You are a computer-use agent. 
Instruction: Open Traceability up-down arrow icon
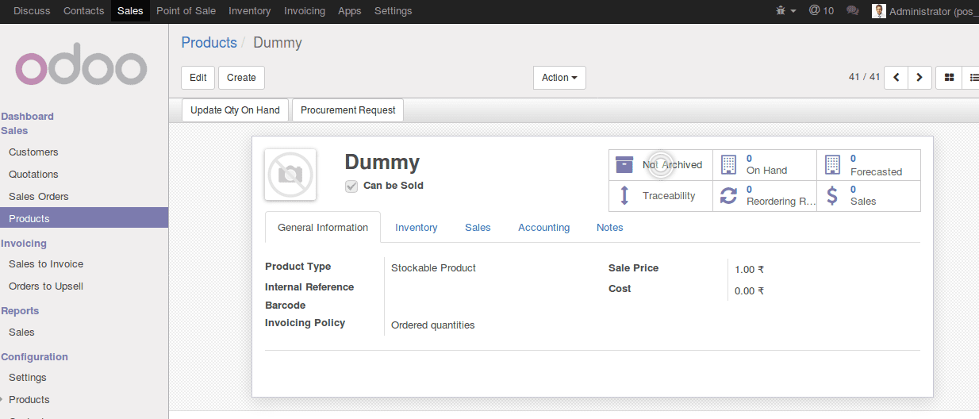(624, 196)
